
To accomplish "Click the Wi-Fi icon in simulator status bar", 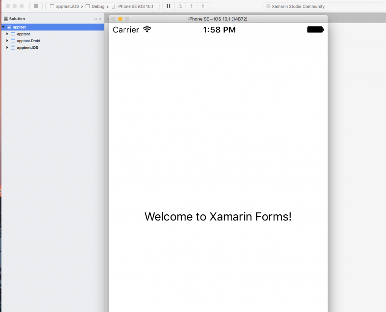I will coord(147,29).
